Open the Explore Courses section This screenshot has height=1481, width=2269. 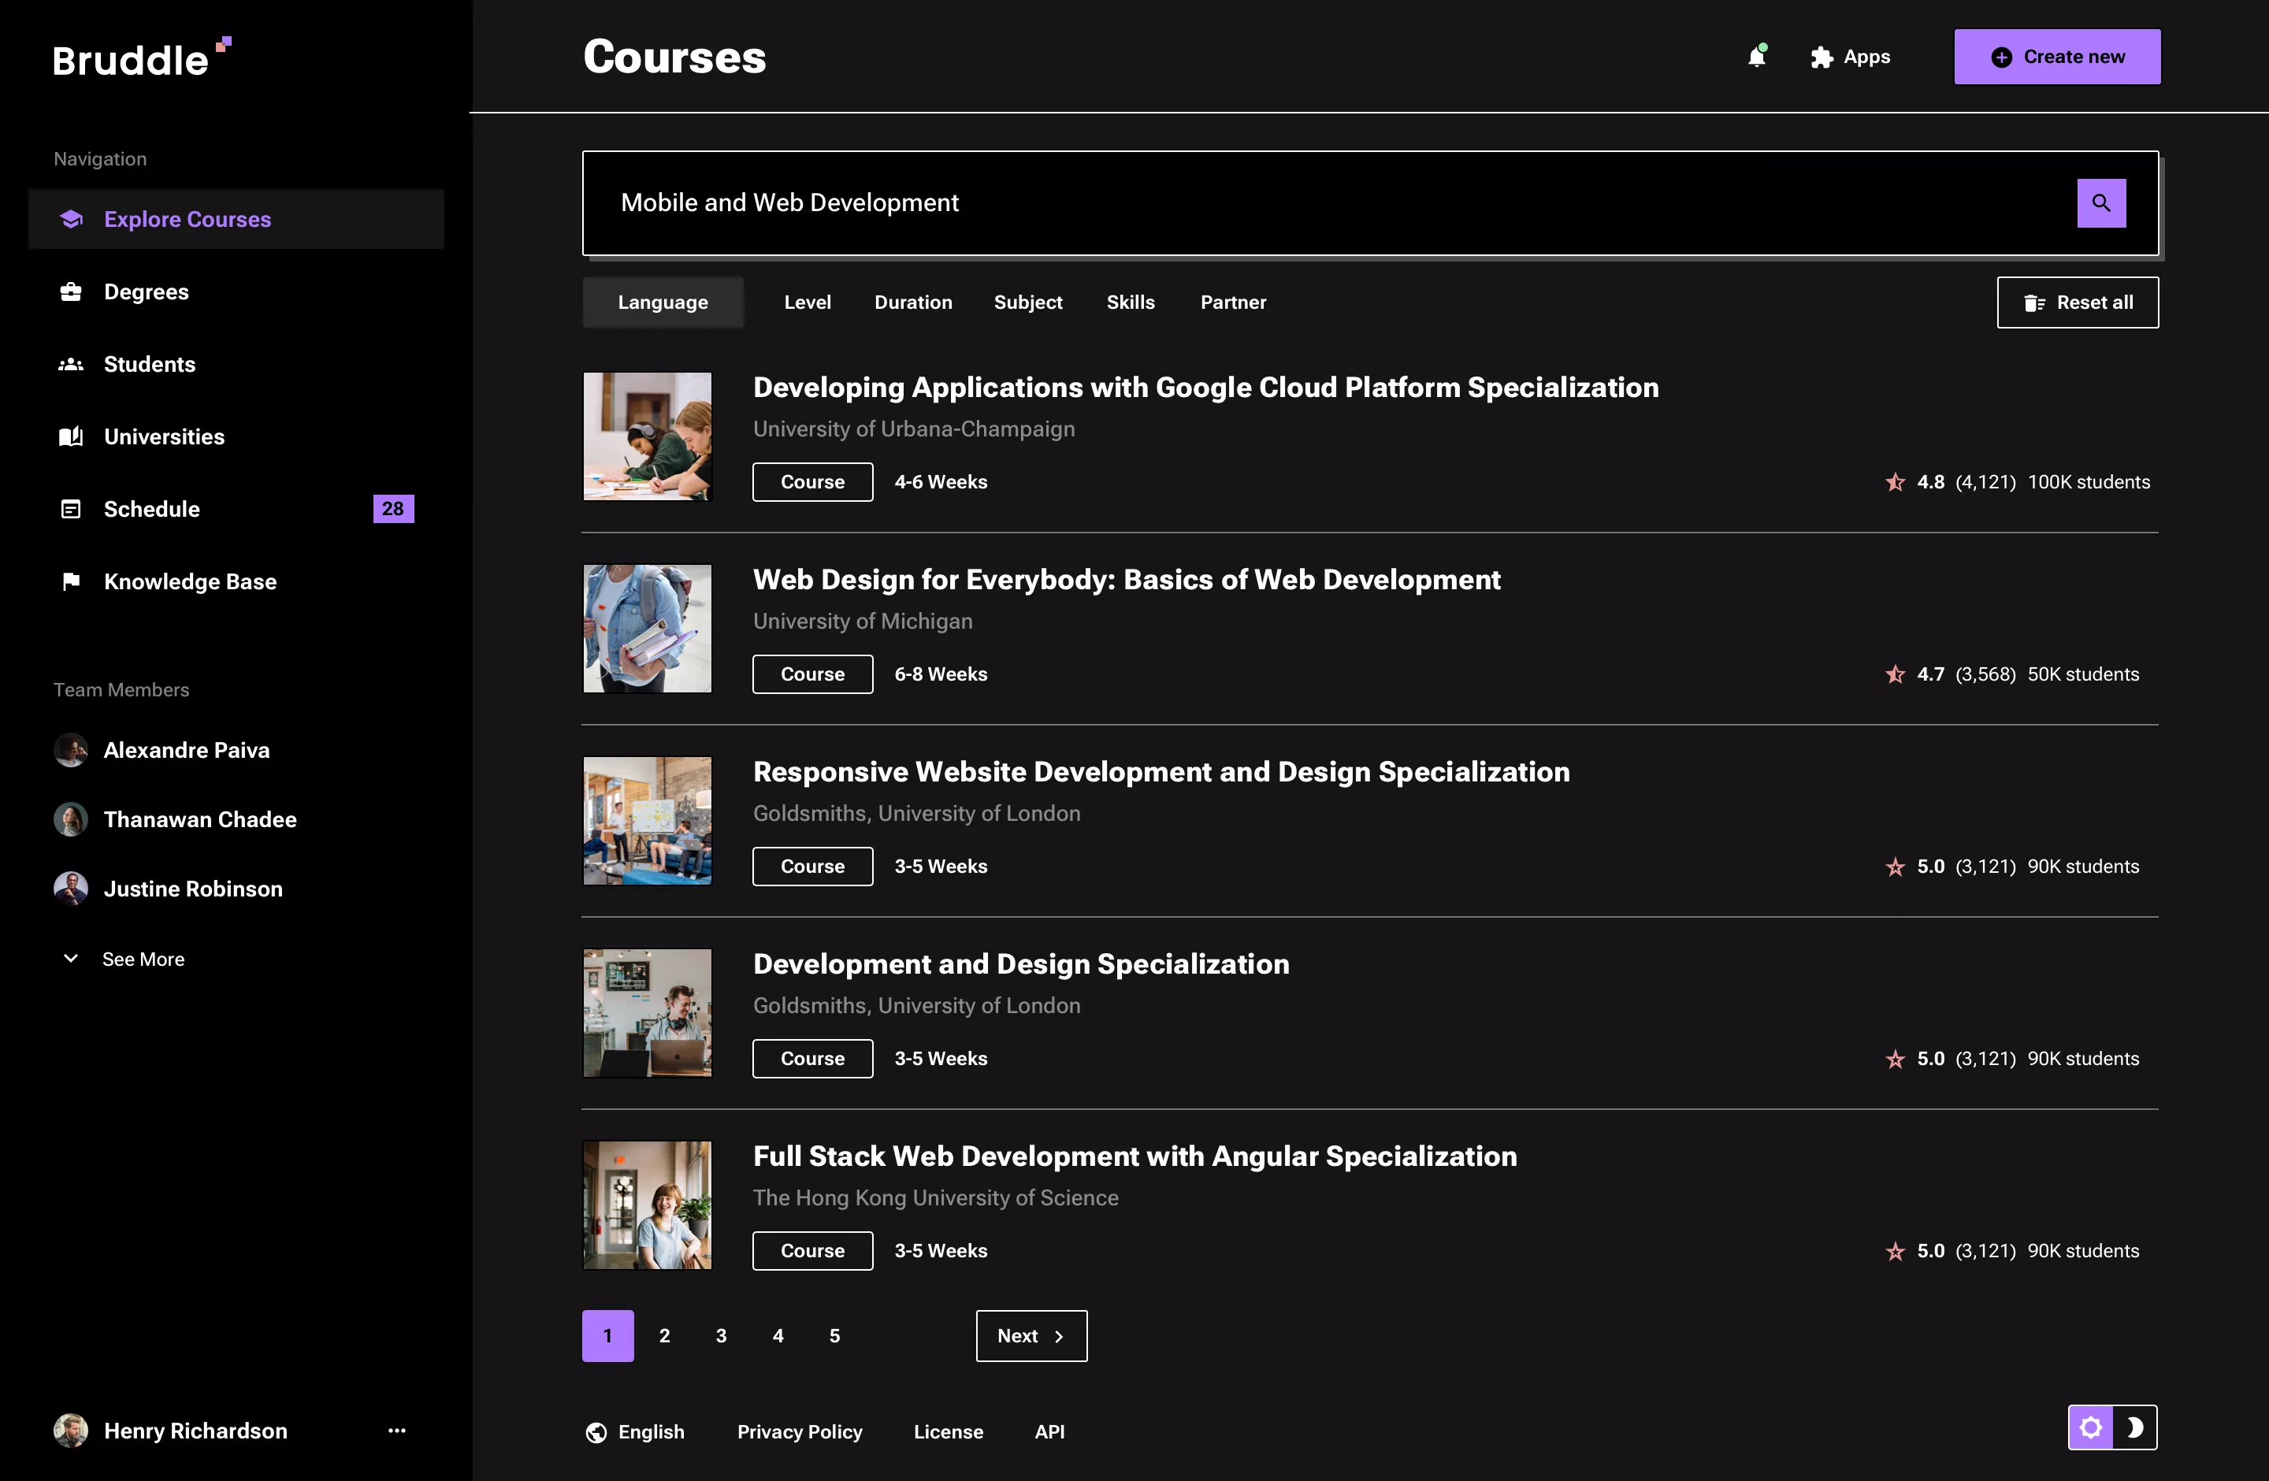pyautogui.click(x=187, y=218)
